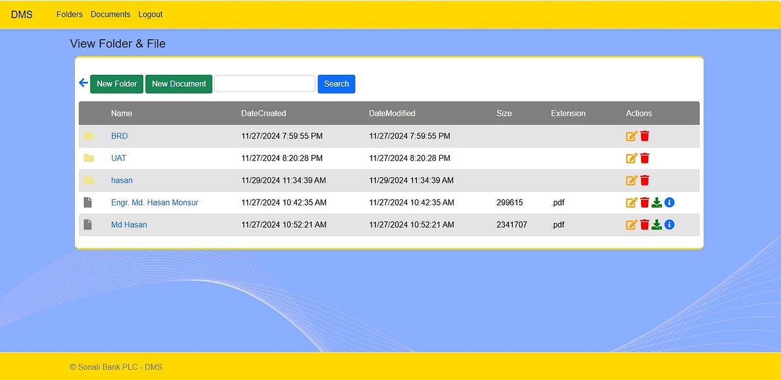This screenshot has height=380, width=781.
Task: Click the back arrow icon
Action: 83,83
